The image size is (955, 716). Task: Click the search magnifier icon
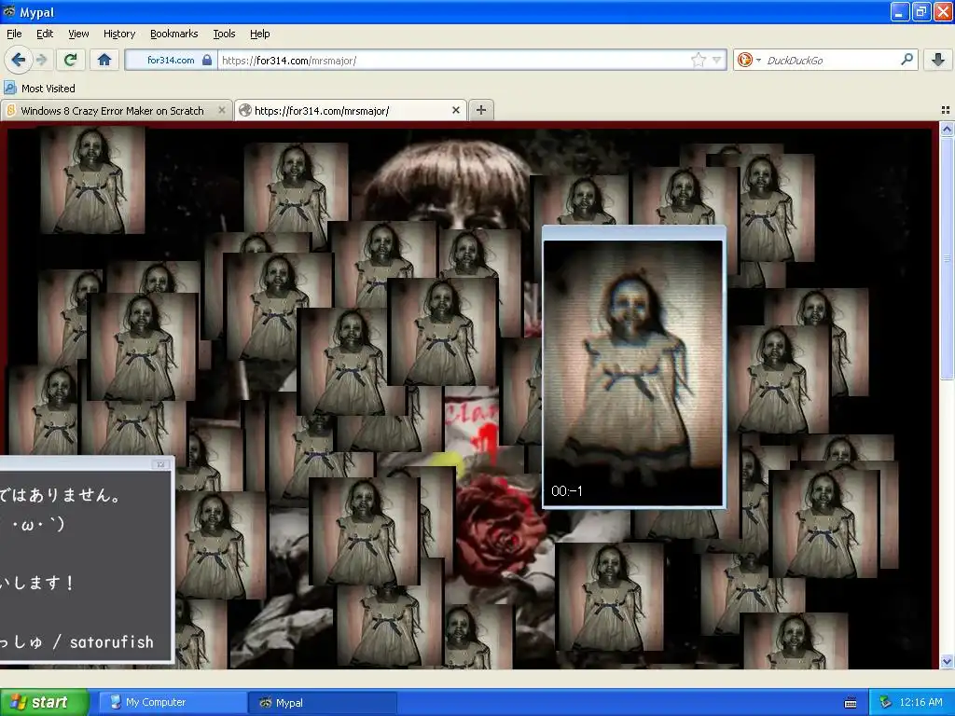pos(907,60)
